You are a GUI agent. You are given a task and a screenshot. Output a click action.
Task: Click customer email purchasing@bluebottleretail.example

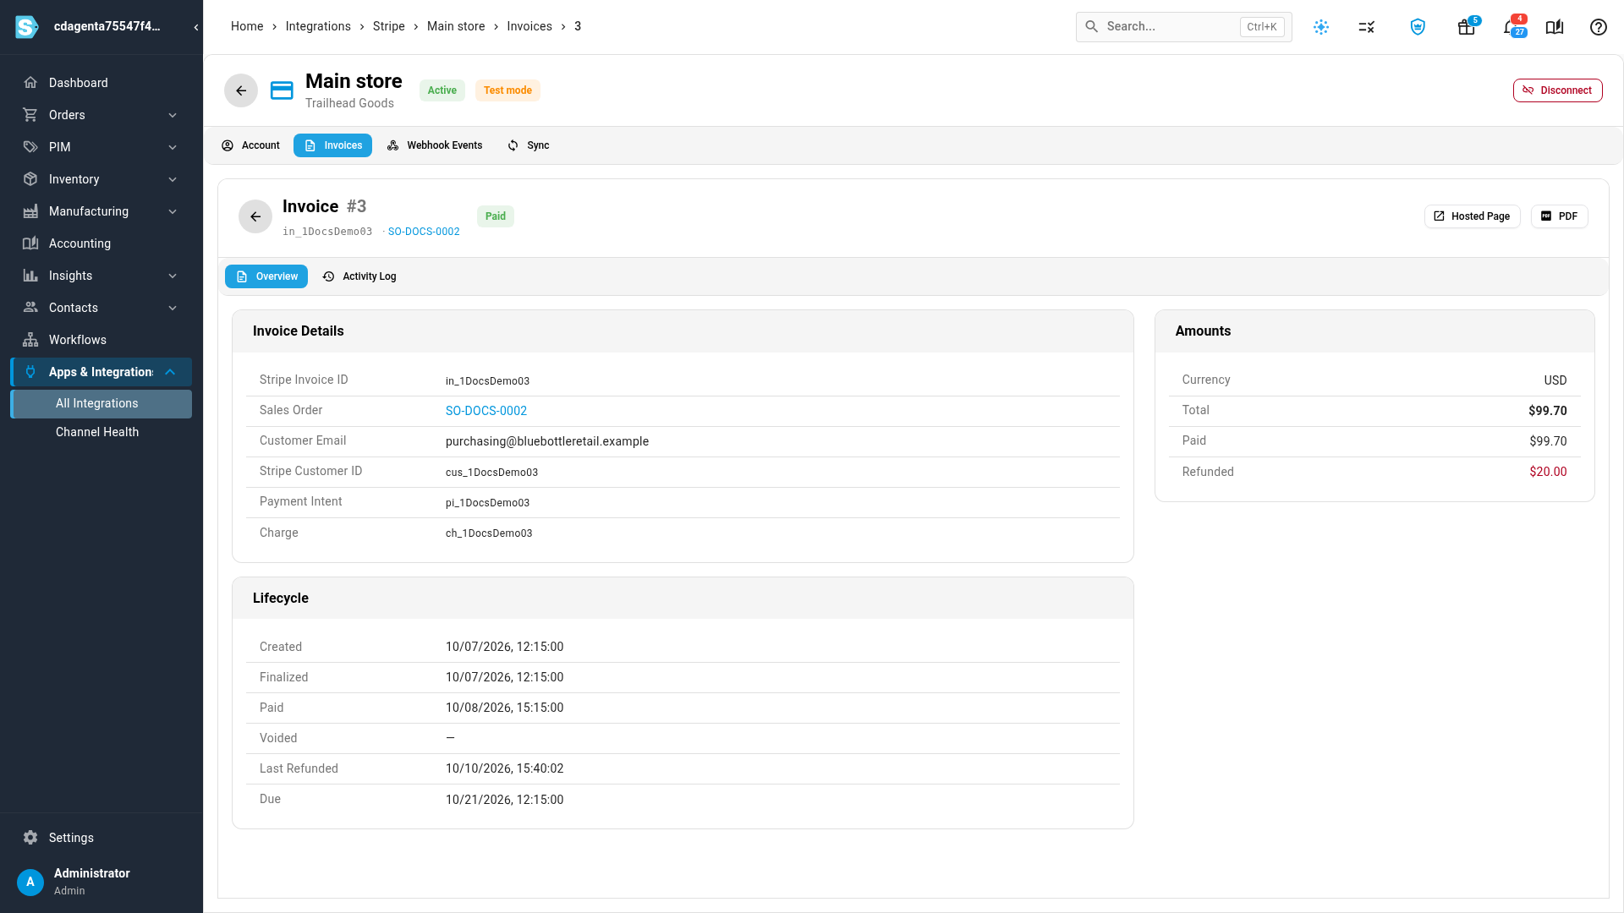click(547, 441)
